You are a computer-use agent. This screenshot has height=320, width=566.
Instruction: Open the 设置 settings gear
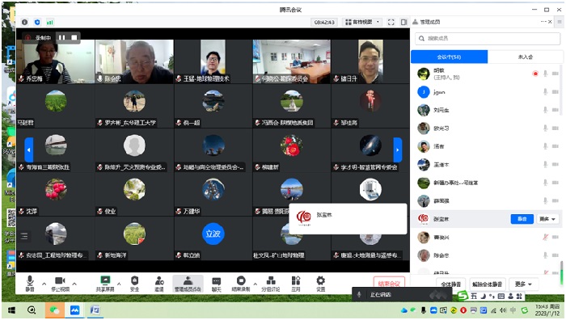(x=320, y=283)
